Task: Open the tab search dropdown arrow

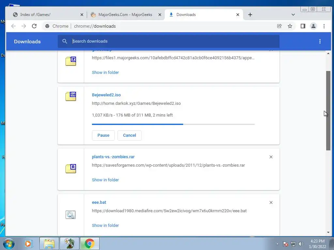Action: (x=293, y=15)
